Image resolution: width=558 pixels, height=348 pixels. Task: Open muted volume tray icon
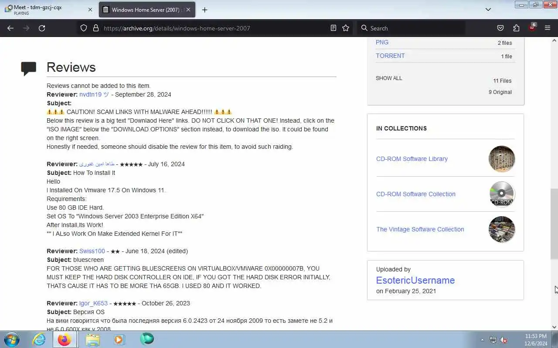point(504,340)
